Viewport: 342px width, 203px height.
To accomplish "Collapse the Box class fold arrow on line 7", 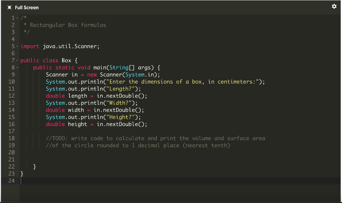I will (16, 60).
